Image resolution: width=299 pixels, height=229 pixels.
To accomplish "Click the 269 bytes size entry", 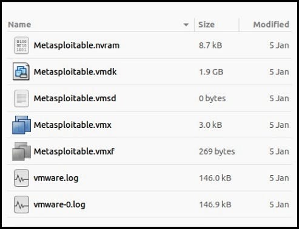I will tap(217, 151).
